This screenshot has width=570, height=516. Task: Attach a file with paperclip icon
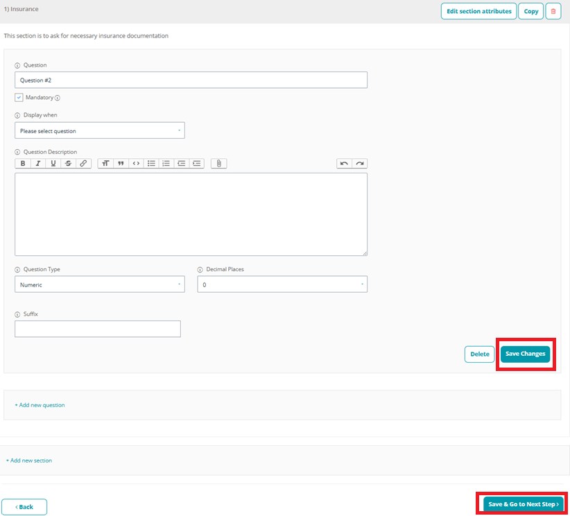[219, 163]
